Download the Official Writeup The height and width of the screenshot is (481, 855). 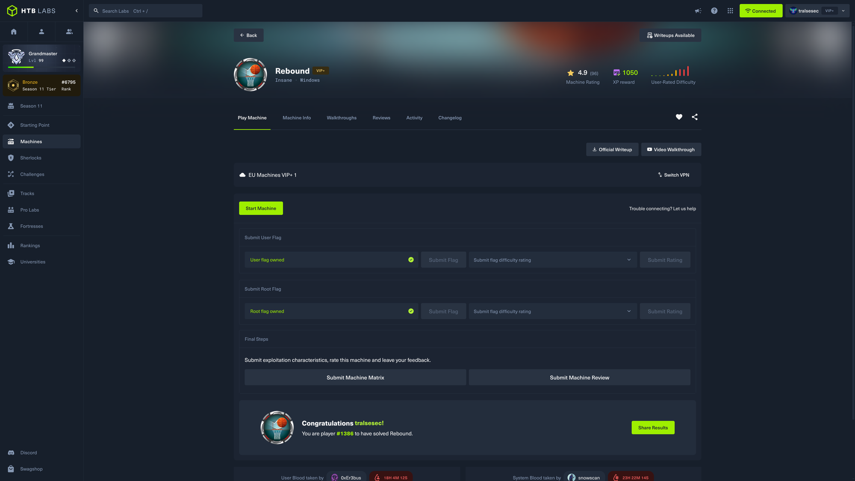click(612, 150)
